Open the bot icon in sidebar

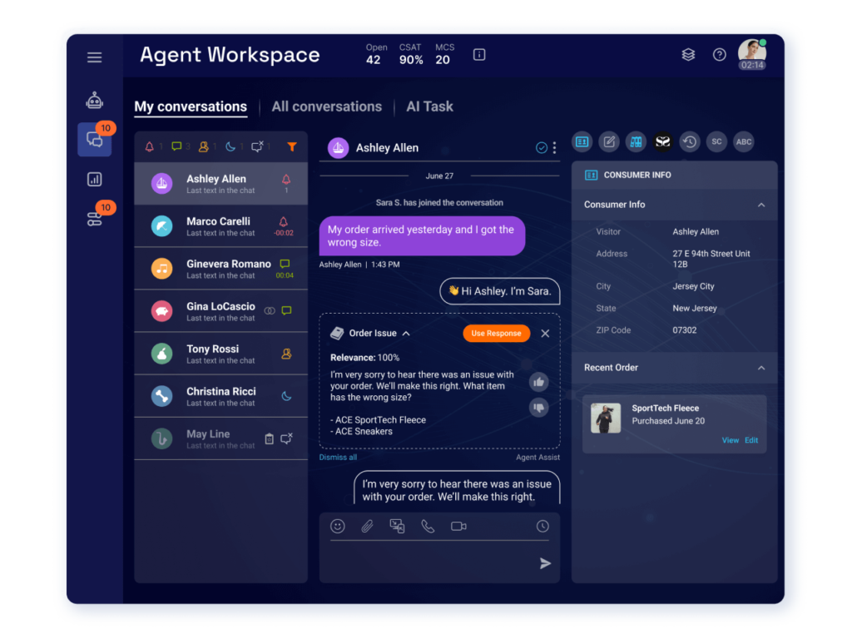(x=95, y=100)
